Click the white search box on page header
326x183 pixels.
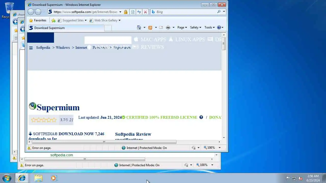point(108,40)
